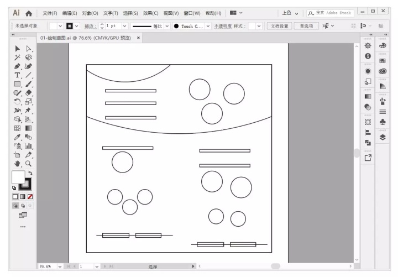Select the Gradient tool
398x277 pixels.
28,128
